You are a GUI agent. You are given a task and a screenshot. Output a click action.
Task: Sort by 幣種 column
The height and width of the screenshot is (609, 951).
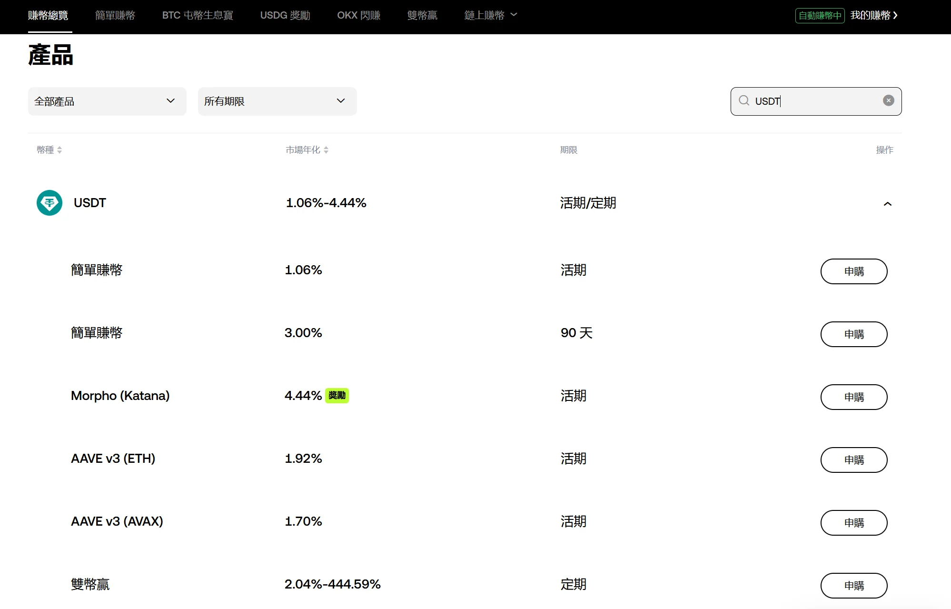(x=50, y=150)
